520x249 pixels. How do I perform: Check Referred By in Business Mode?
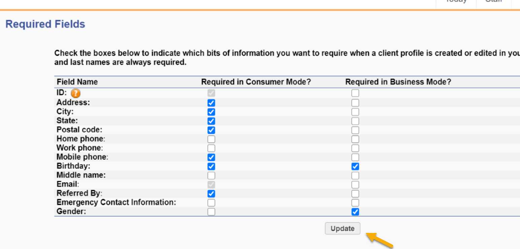click(x=355, y=194)
